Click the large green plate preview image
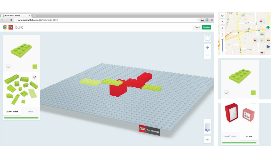The width and height of the screenshot is (271, 146). click(21, 50)
